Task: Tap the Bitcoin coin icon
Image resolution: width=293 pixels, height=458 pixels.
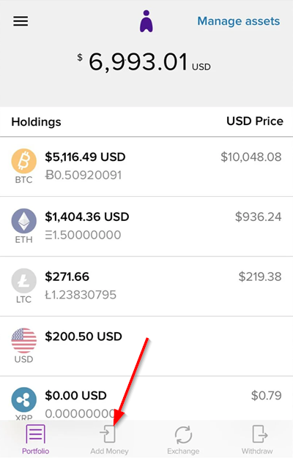Action: click(x=24, y=161)
